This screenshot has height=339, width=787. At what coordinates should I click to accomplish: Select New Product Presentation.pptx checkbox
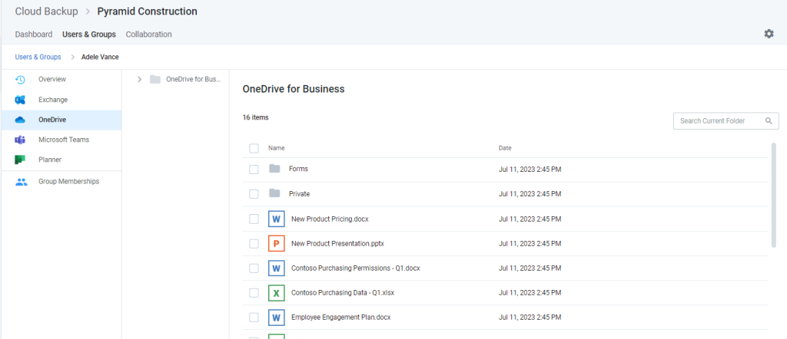(254, 243)
